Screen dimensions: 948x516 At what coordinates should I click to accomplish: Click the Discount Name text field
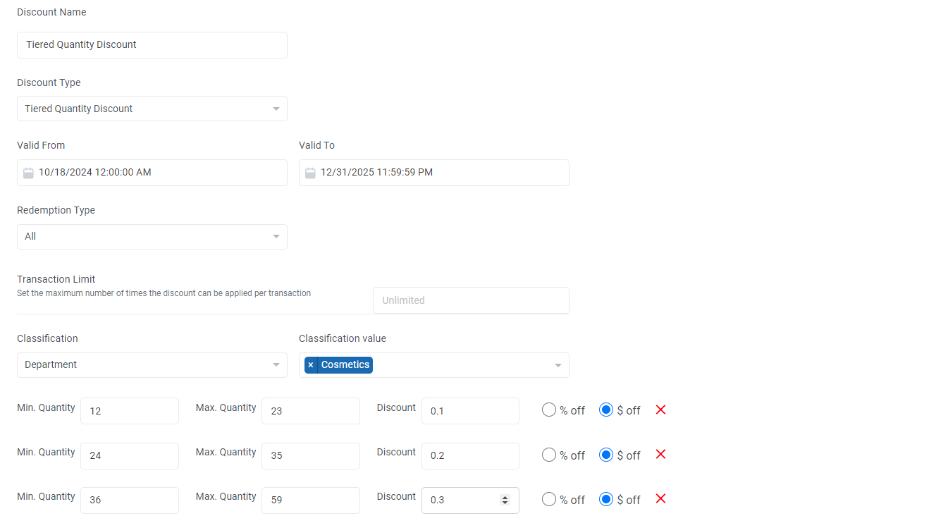click(152, 45)
